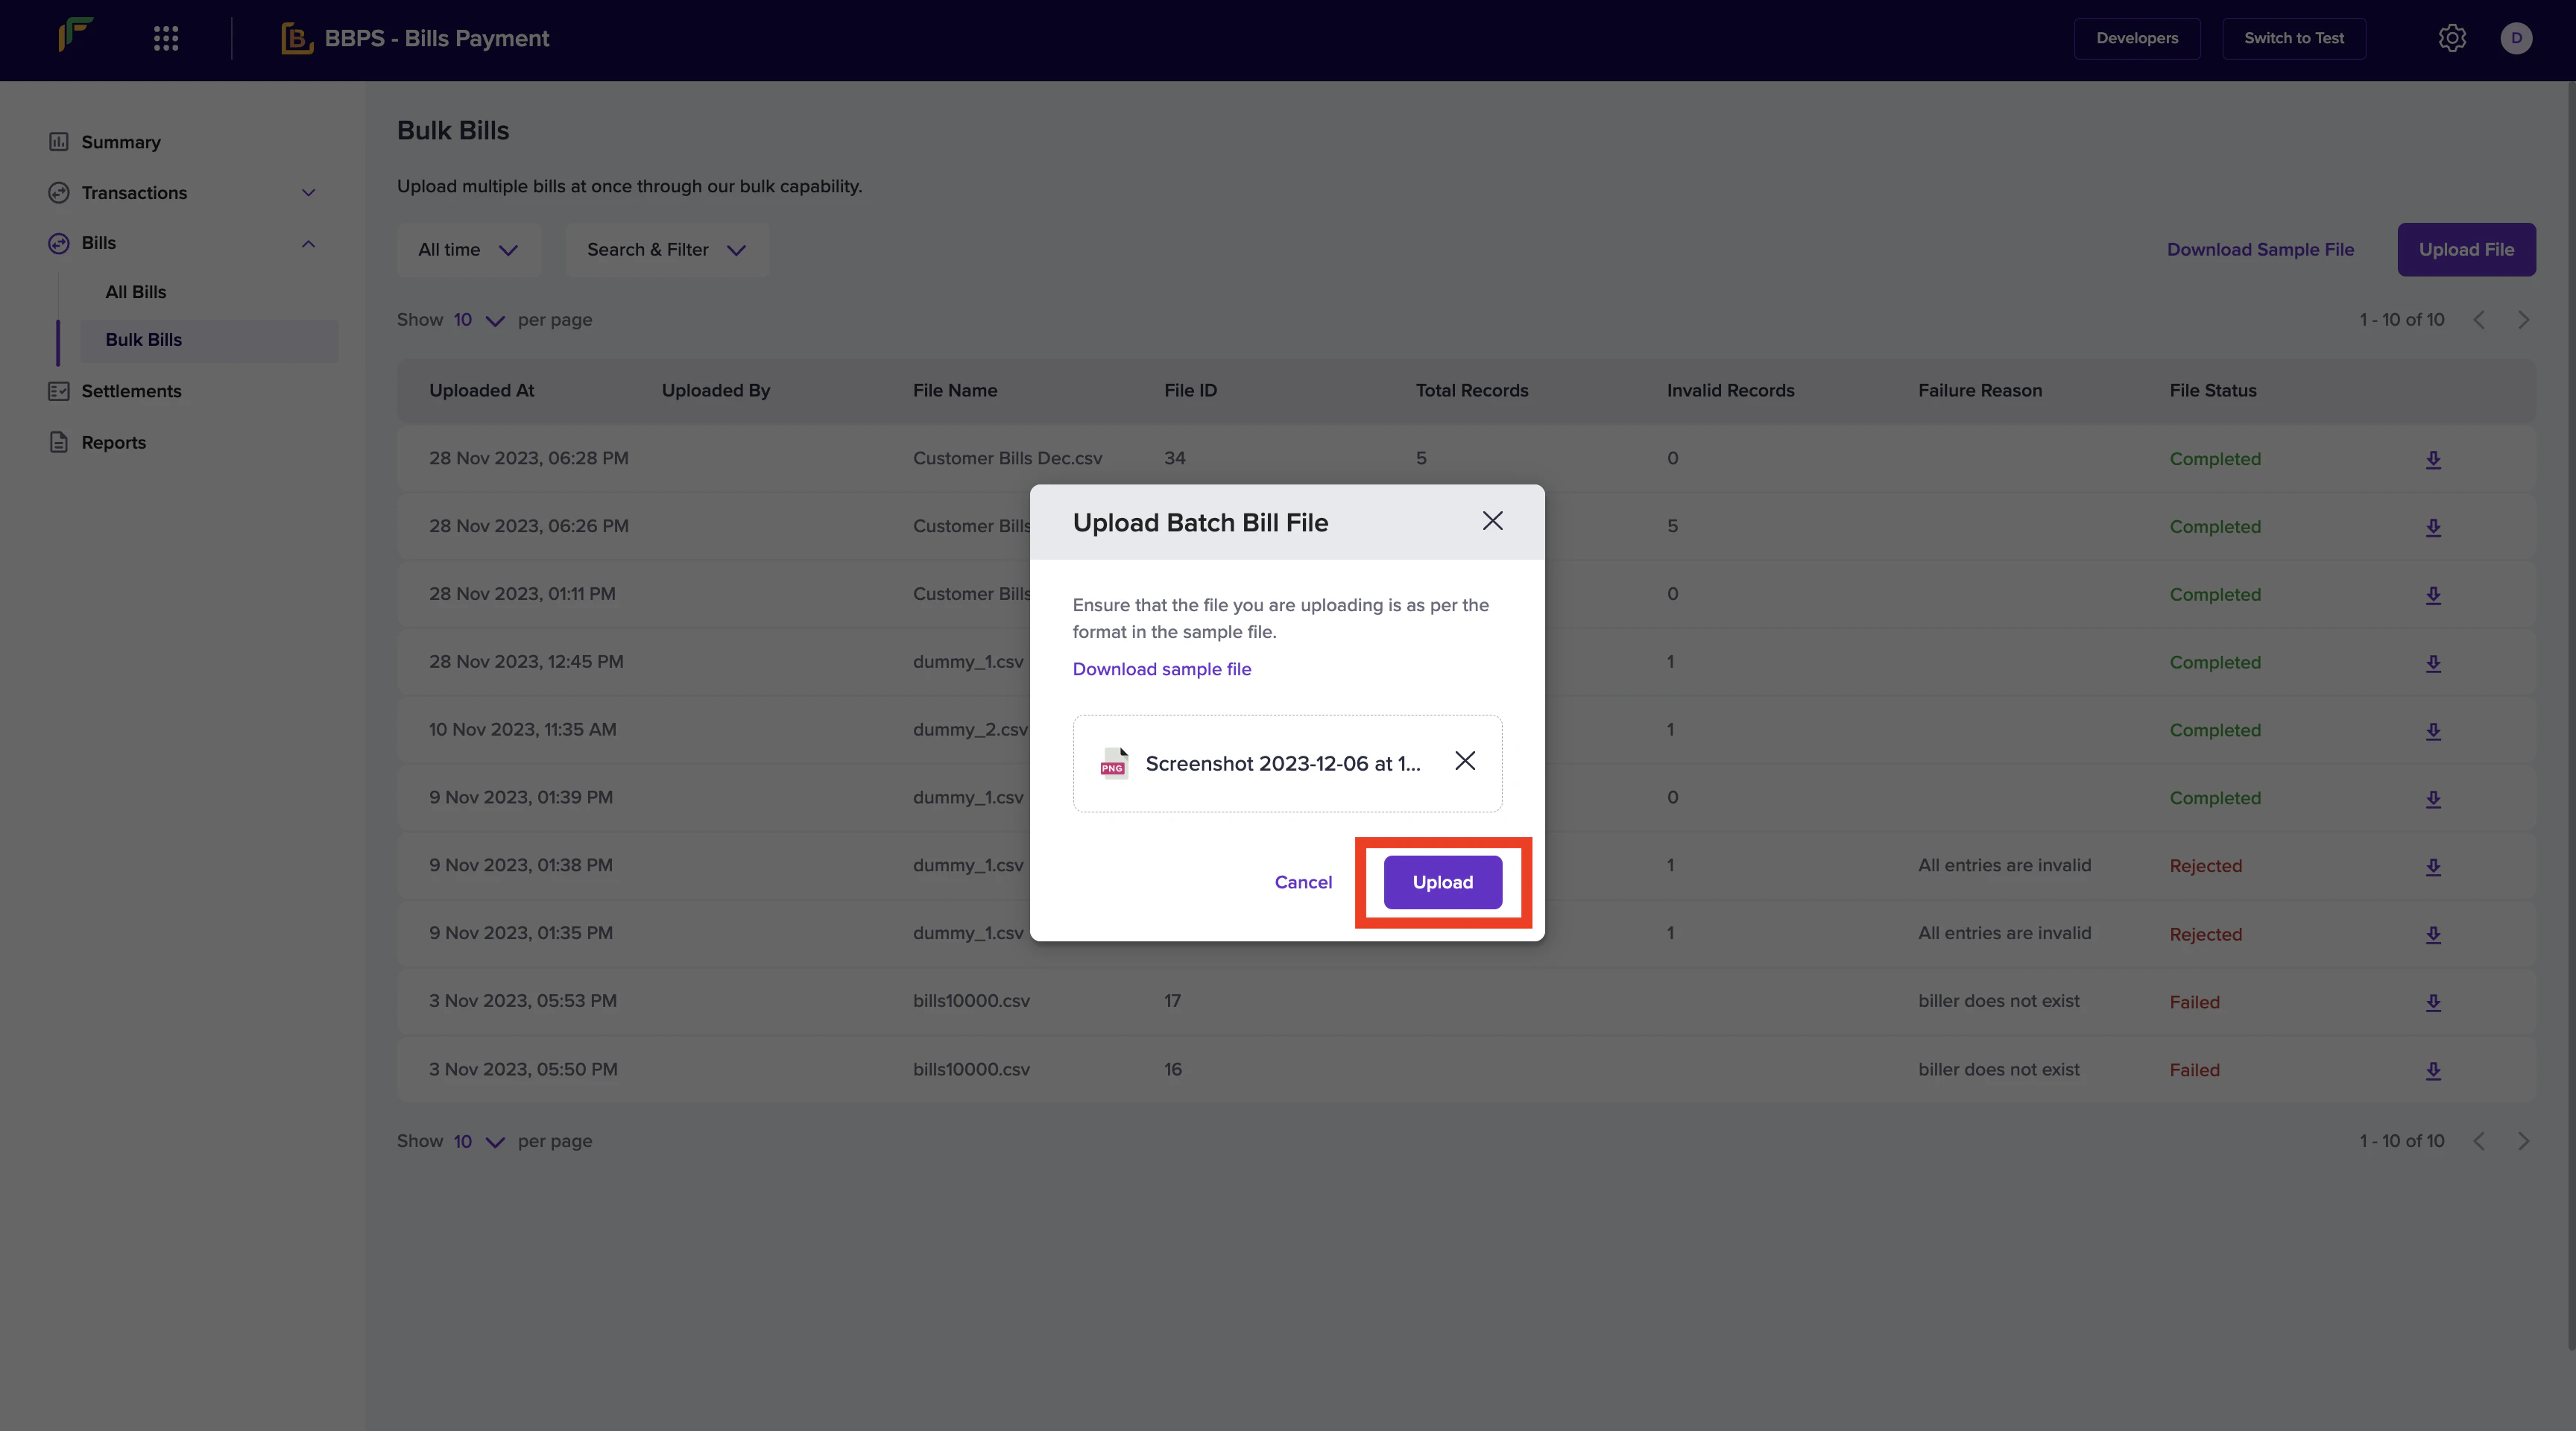Go to next page arrow at top
Image resolution: width=2576 pixels, height=1431 pixels.
[x=2523, y=320]
